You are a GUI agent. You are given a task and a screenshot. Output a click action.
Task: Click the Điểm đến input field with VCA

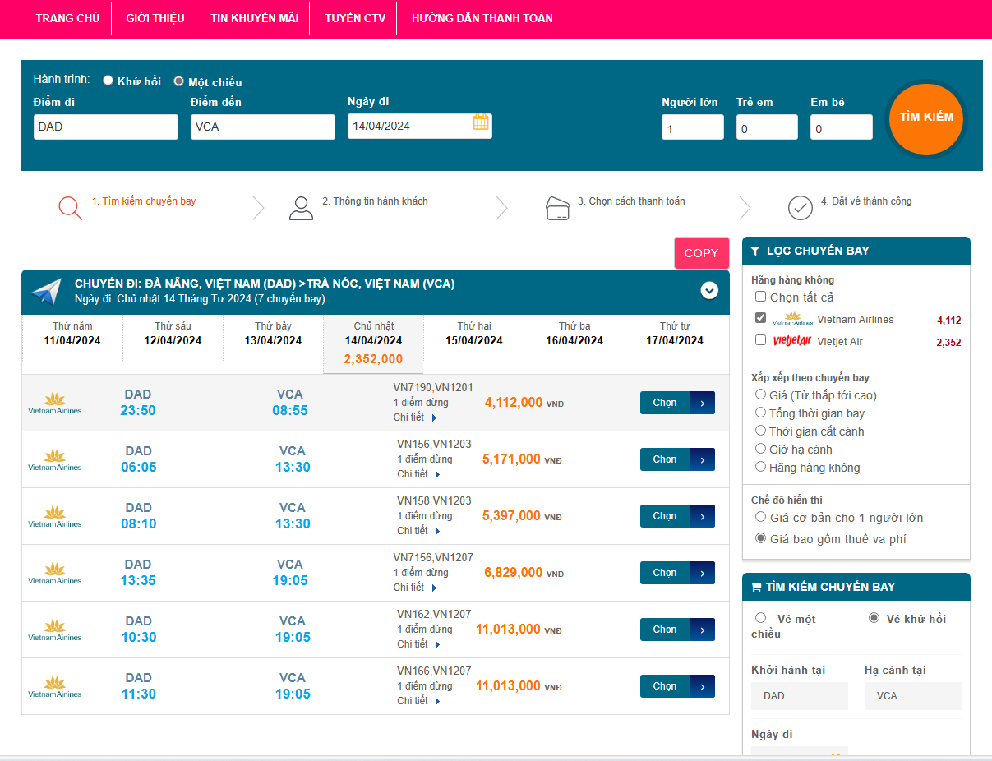(262, 127)
